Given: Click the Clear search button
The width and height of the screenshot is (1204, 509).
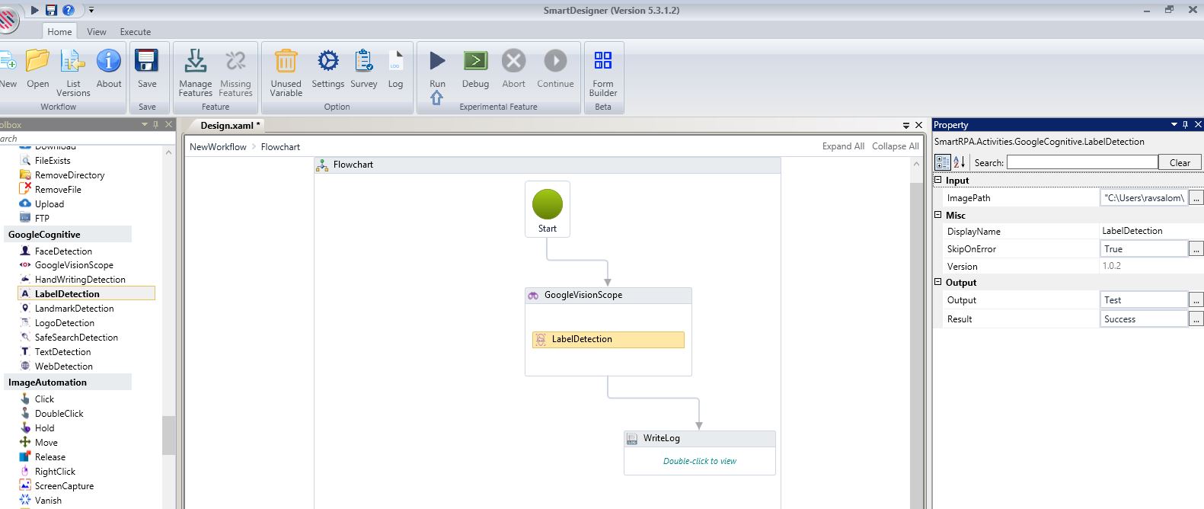Looking at the screenshot, I should pos(1179,162).
